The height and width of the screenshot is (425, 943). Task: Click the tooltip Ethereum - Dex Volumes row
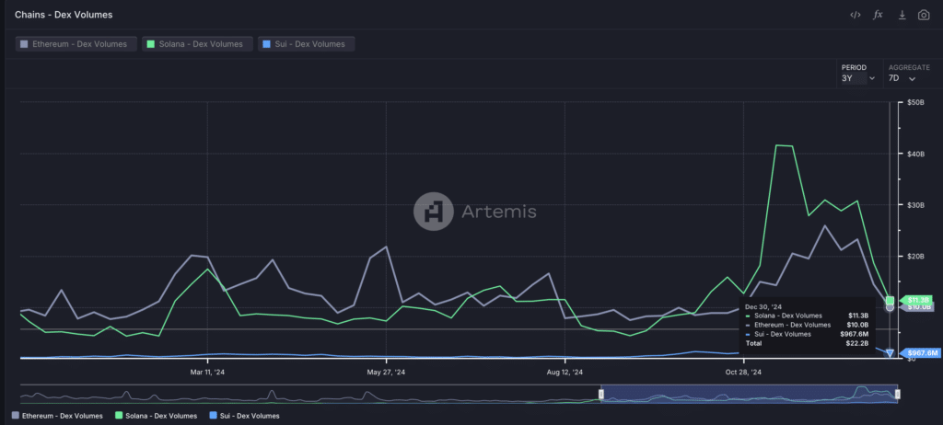(x=805, y=325)
